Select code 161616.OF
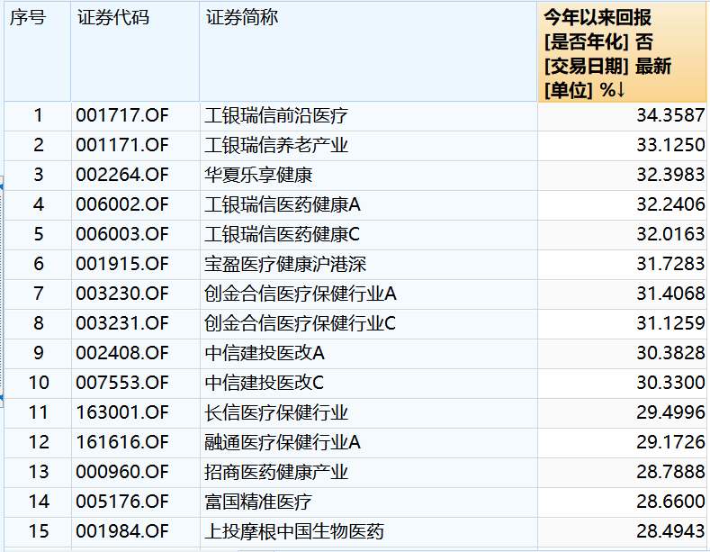Screen dimensions: 710x552 121,442
